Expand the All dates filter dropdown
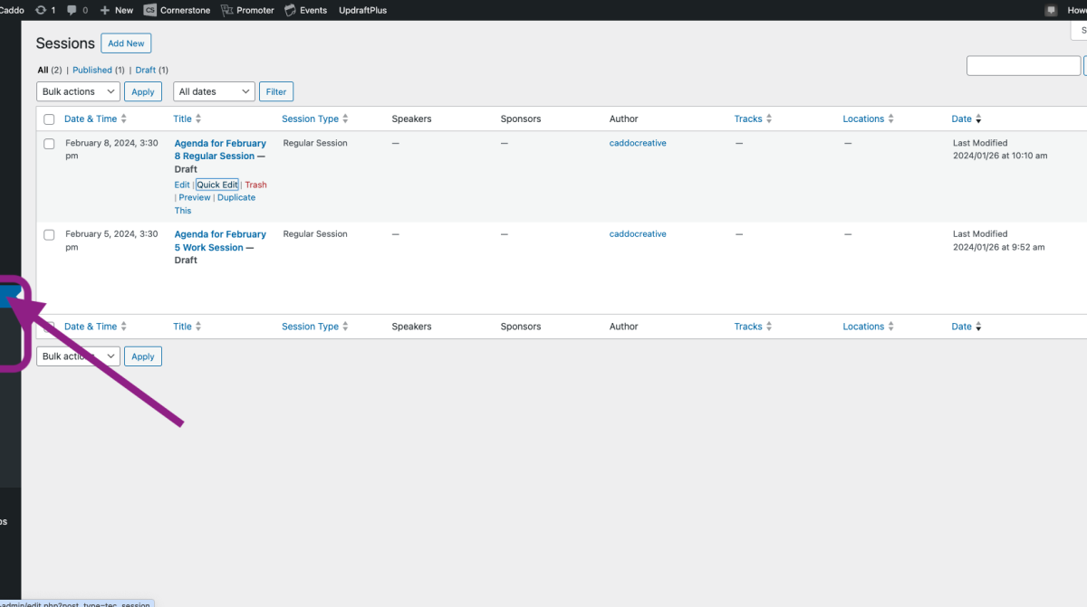 coord(214,91)
